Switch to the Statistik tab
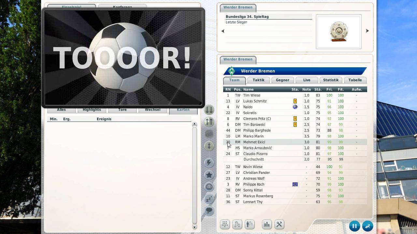417x234 pixels. (x=331, y=80)
